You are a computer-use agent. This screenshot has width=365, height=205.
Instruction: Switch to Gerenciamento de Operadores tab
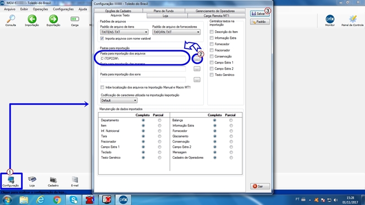click(215, 11)
